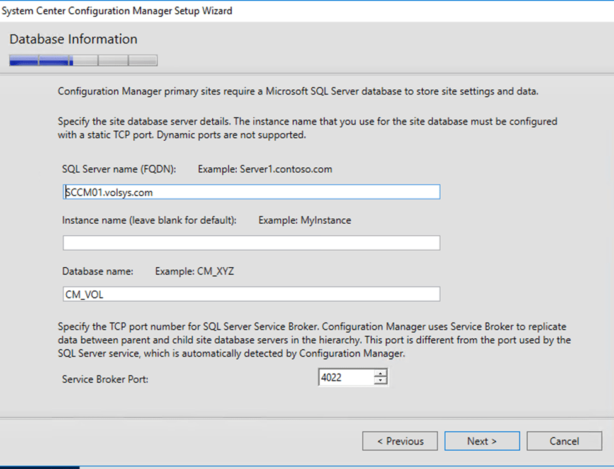Click the "Instance name (leave blank for default)" label
614x469 pixels.
[149, 221]
